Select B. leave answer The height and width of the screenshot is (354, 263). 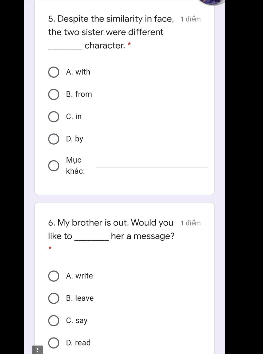pyautogui.click(x=54, y=299)
